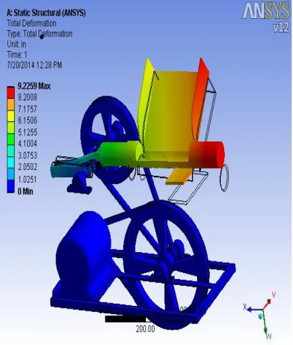Click the '9.2259 Max' legend value
Viewport: 293px width, 345px height.
(34, 86)
